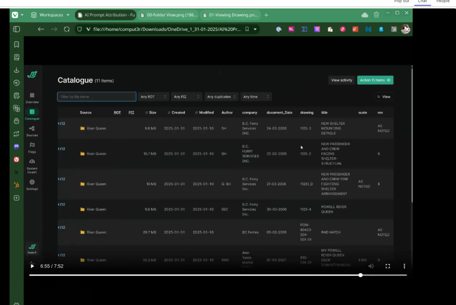Open the History panel clock icon

pyautogui.click(x=17, y=83)
